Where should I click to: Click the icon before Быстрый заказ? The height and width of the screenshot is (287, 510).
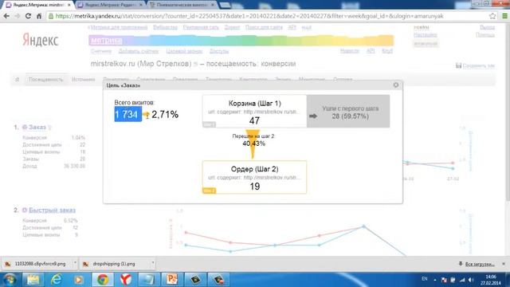pos(25,210)
